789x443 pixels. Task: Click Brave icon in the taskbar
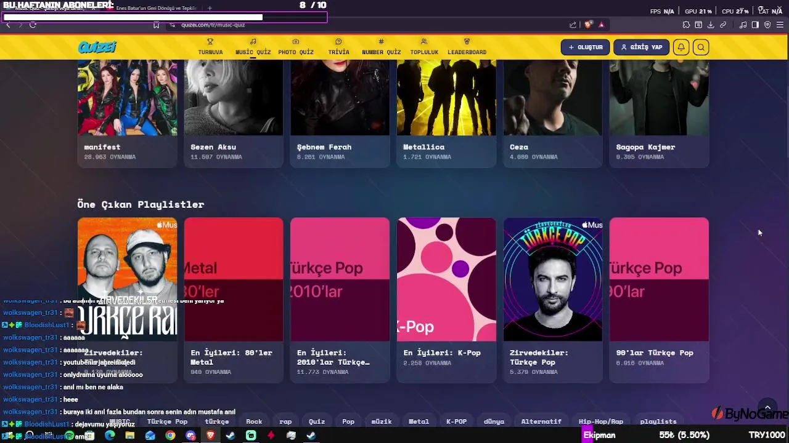point(211,436)
